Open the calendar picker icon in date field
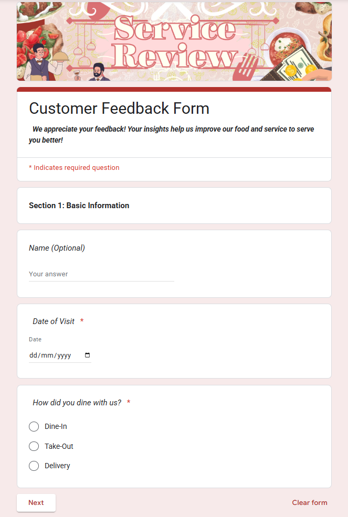Image resolution: width=348 pixels, height=517 pixels. tap(87, 355)
